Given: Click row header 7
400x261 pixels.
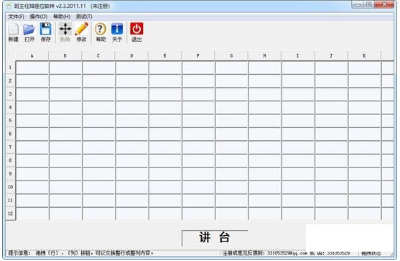Looking at the screenshot, I should tap(11, 147).
